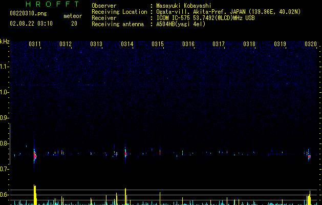
Task: Click the 0319 time marker
Action: (x=280, y=44)
